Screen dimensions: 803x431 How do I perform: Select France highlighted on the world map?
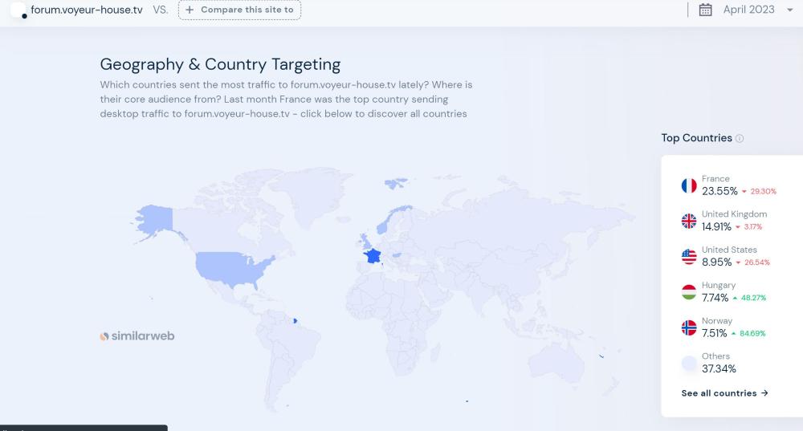pos(372,256)
